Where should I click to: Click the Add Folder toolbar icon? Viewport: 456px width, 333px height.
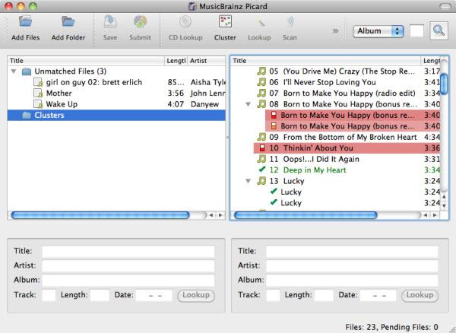coord(68,23)
